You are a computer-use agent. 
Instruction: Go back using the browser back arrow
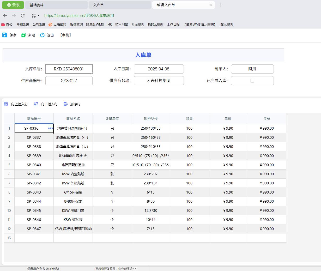pos(5,16)
